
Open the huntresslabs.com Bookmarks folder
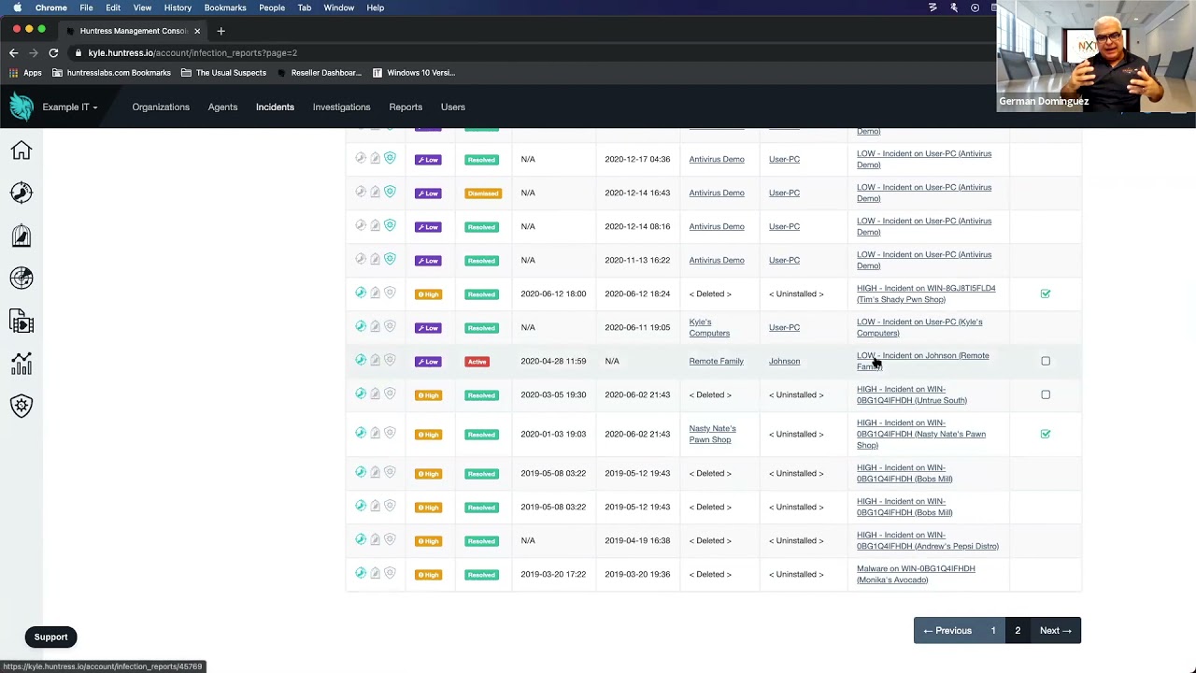[x=111, y=73]
